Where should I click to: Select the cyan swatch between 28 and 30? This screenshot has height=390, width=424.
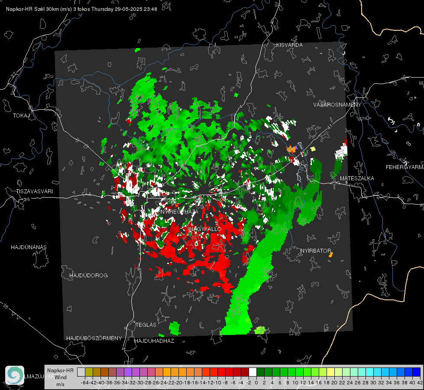369,372
